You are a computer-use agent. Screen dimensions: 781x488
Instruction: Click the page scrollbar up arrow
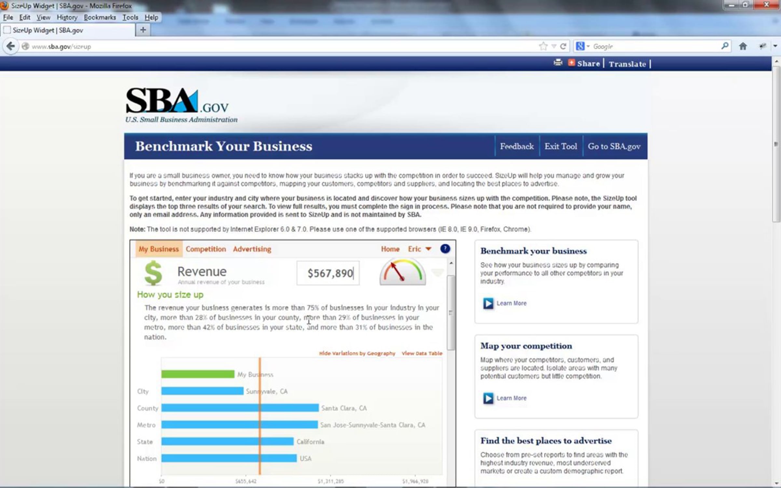[x=776, y=61]
